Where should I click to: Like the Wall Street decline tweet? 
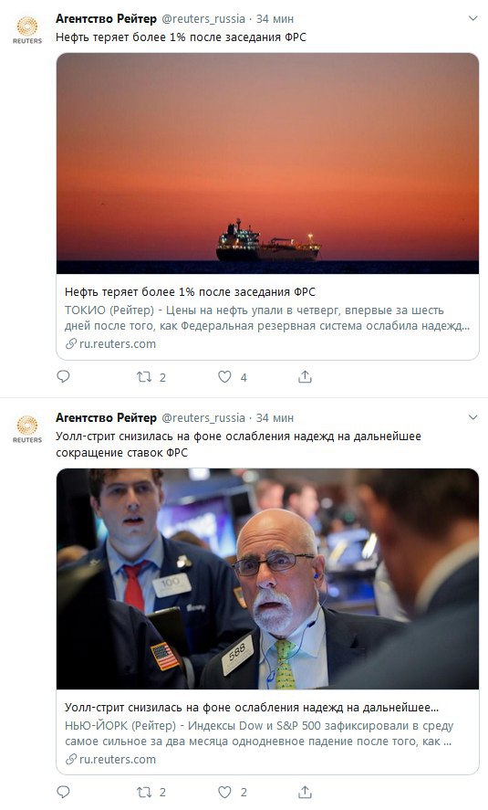pos(224,792)
